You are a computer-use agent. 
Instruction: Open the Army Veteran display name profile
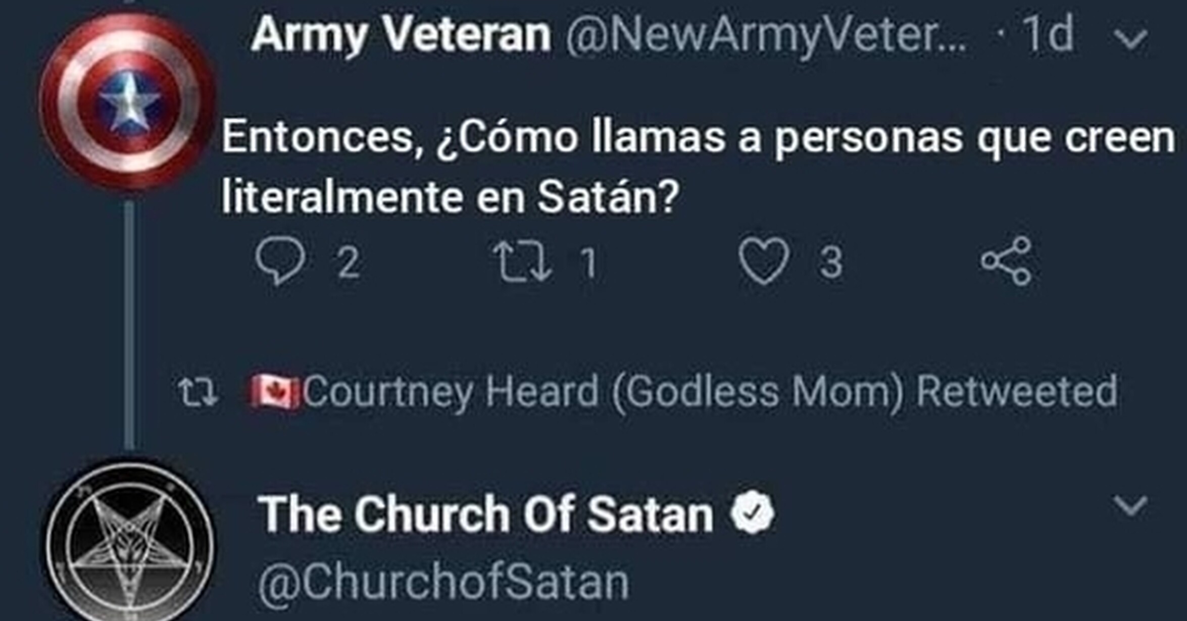click(401, 34)
